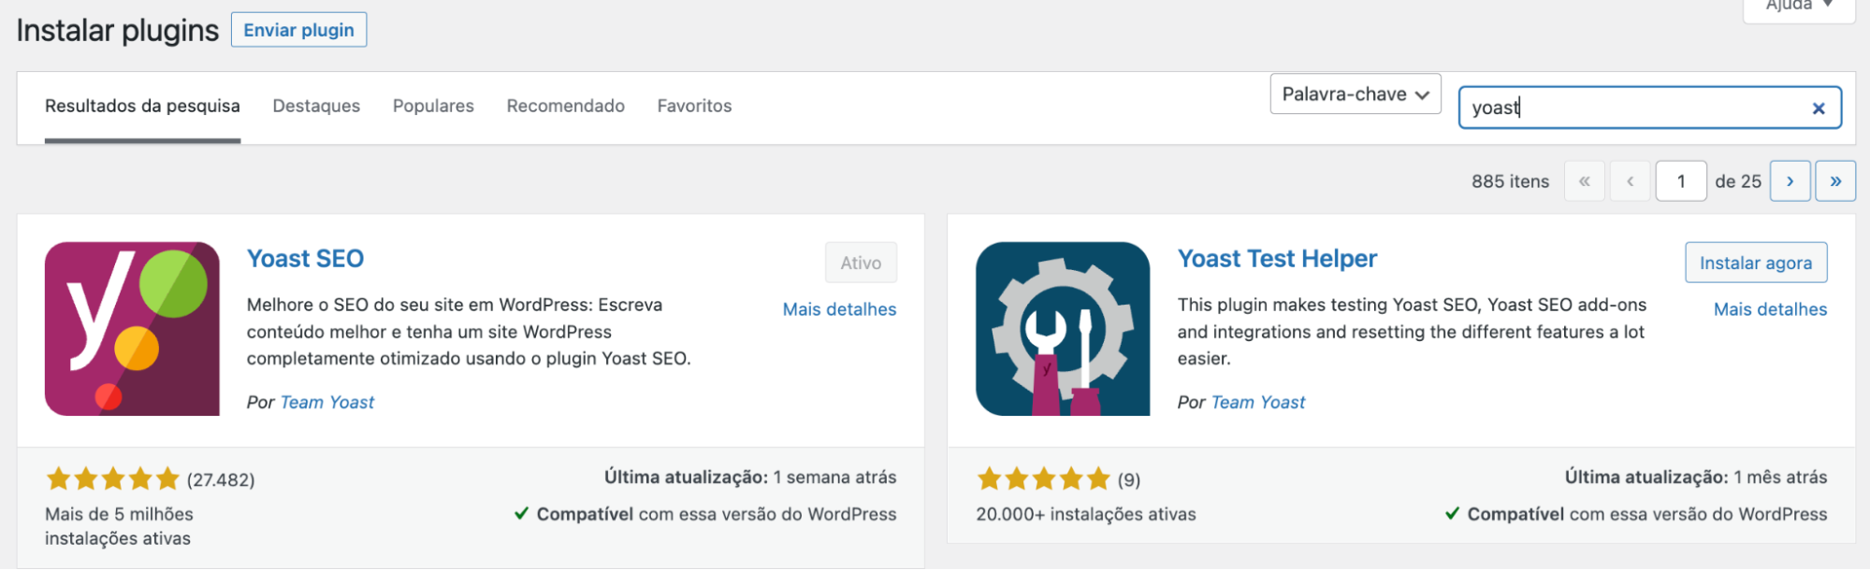Open Mais detalhes for Yoast Test Helper

(x=1770, y=309)
